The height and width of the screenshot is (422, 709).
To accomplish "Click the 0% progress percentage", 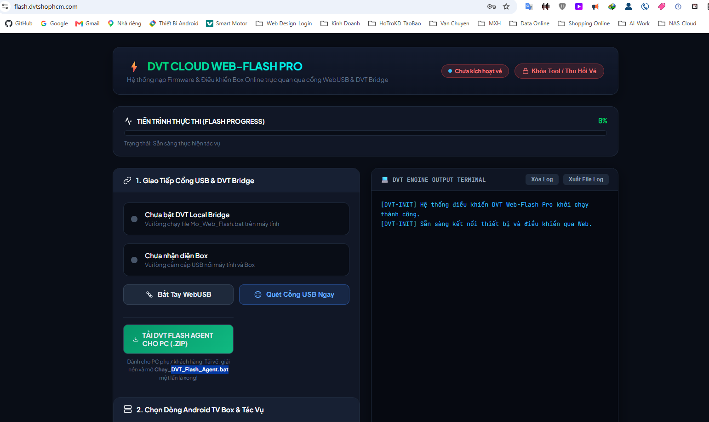I will 602,121.
